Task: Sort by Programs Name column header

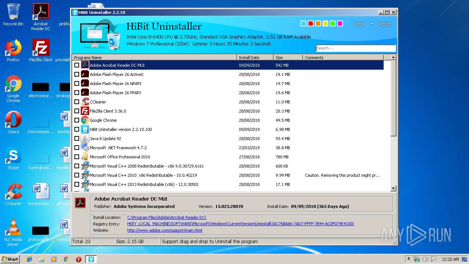Action: (155, 57)
